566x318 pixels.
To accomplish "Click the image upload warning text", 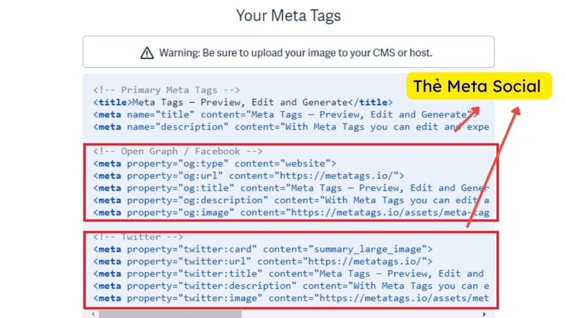I will pos(296,53).
